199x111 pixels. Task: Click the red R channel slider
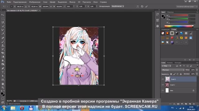178,15
